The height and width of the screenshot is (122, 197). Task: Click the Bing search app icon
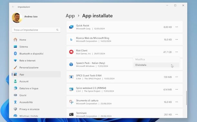[71, 40]
